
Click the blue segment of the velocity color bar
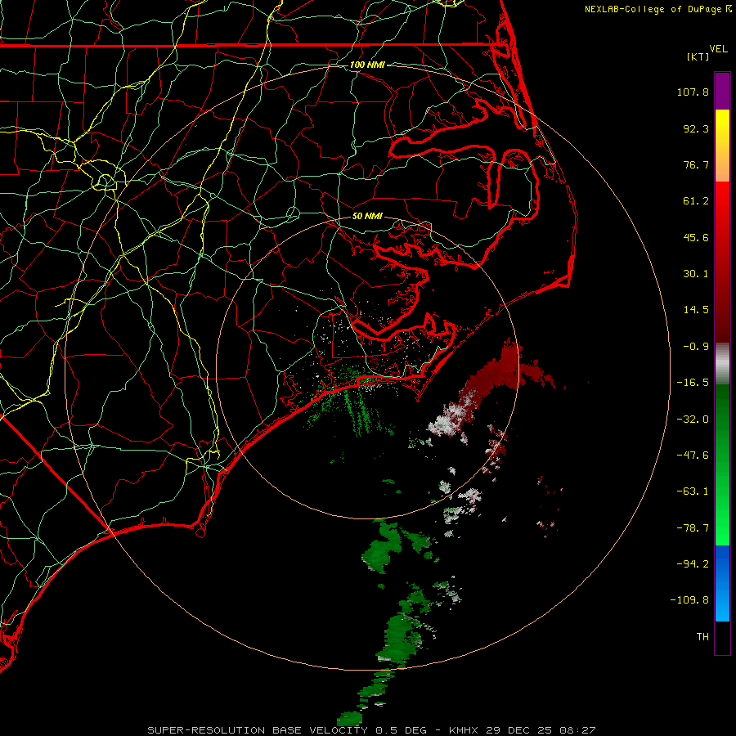[x=722, y=583]
